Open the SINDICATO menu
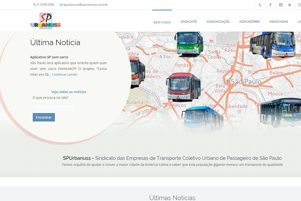 tap(189, 22)
